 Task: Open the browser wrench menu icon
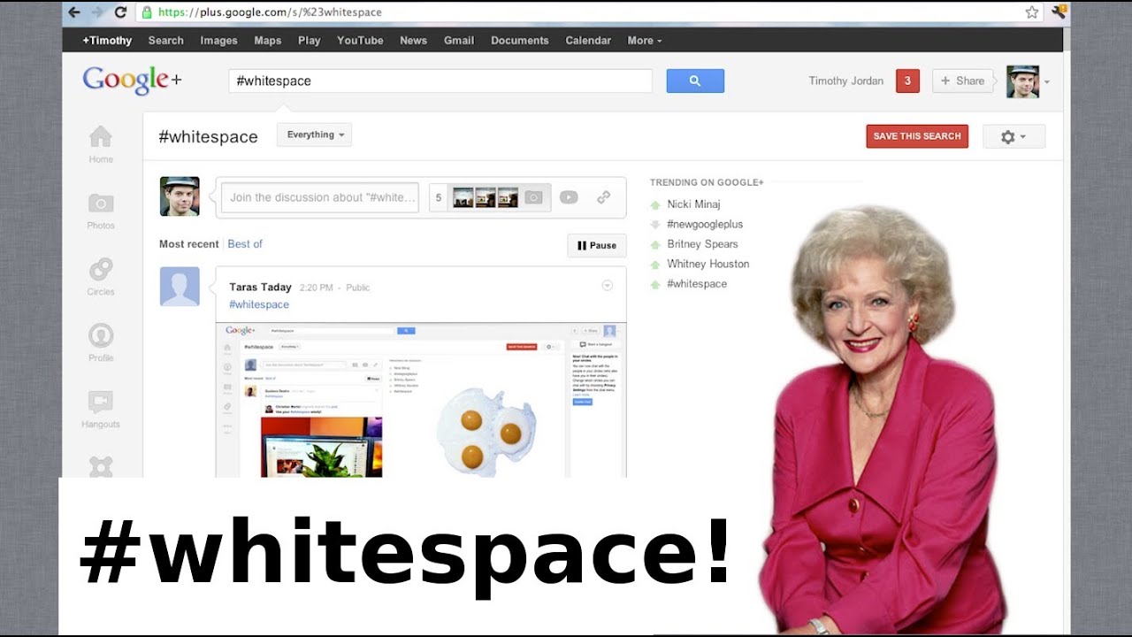[x=1058, y=12]
